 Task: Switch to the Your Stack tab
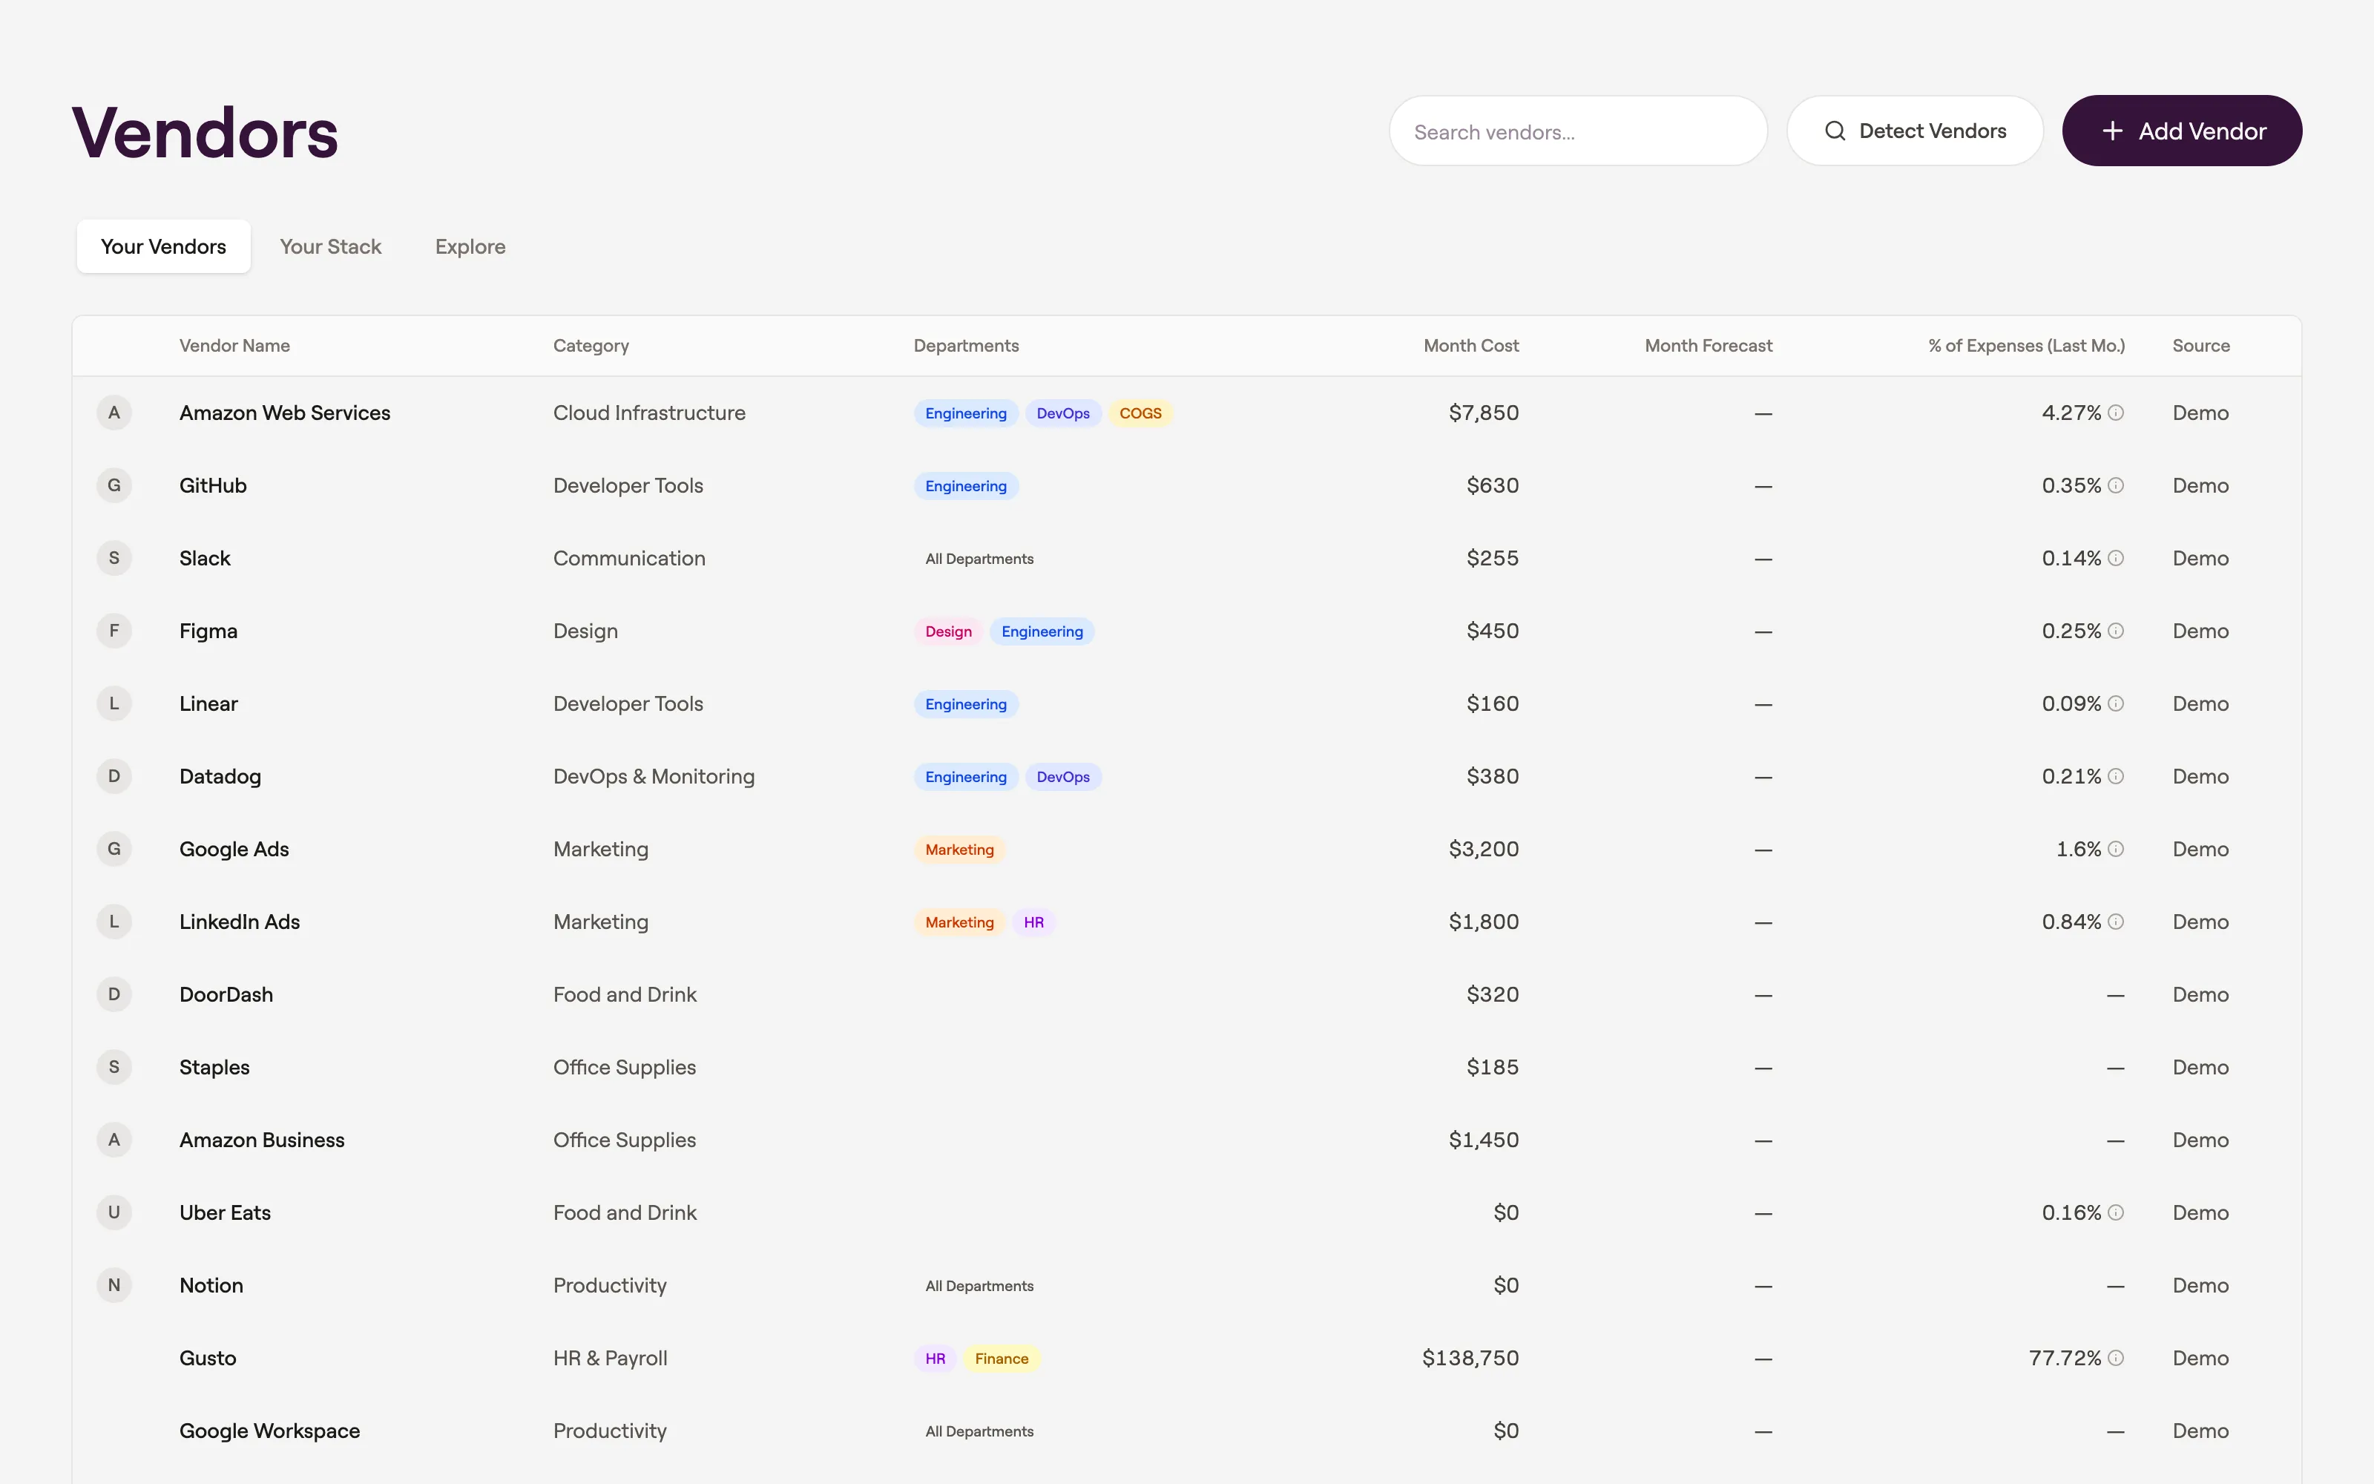[331, 246]
